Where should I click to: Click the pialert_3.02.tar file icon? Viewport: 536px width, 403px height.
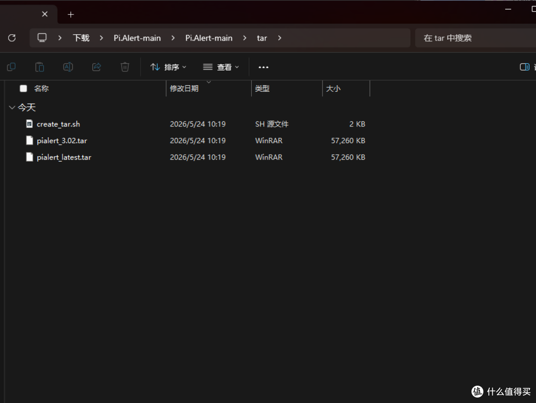[x=30, y=140]
